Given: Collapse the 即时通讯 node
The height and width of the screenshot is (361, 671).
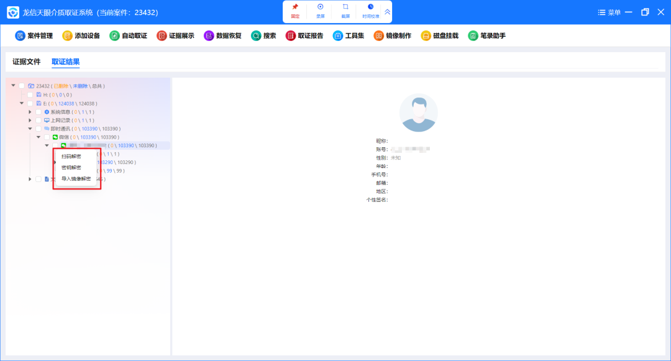Looking at the screenshot, I should pyautogui.click(x=30, y=129).
